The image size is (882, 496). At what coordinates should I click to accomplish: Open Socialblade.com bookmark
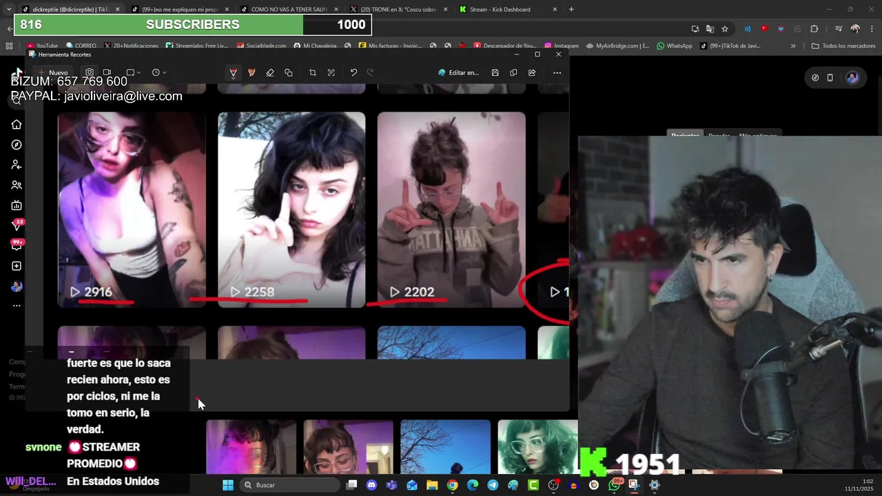(x=261, y=46)
